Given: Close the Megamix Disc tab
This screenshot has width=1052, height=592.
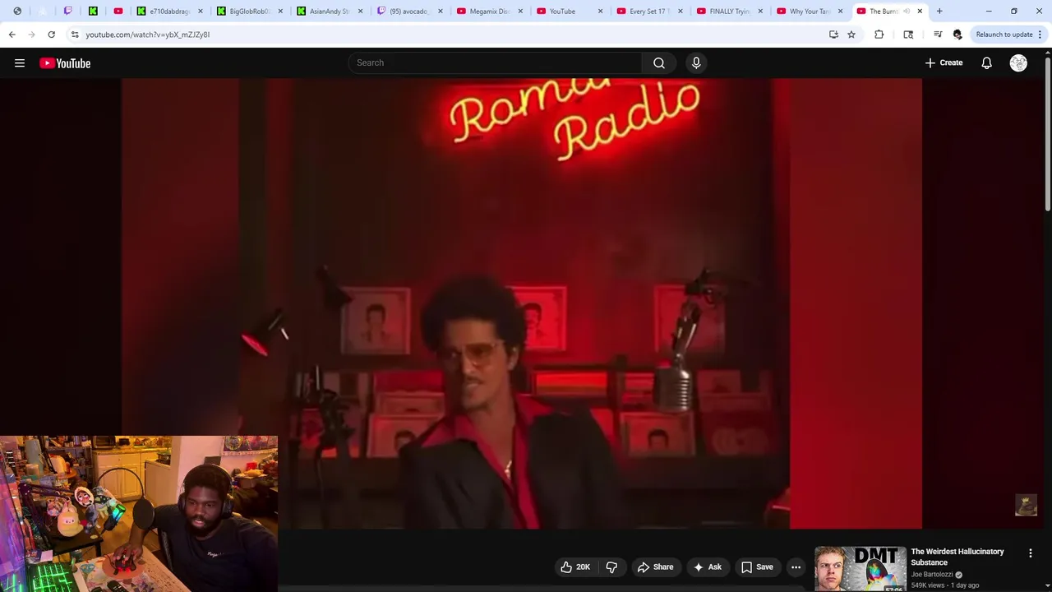Looking at the screenshot, I should [520, 12].
